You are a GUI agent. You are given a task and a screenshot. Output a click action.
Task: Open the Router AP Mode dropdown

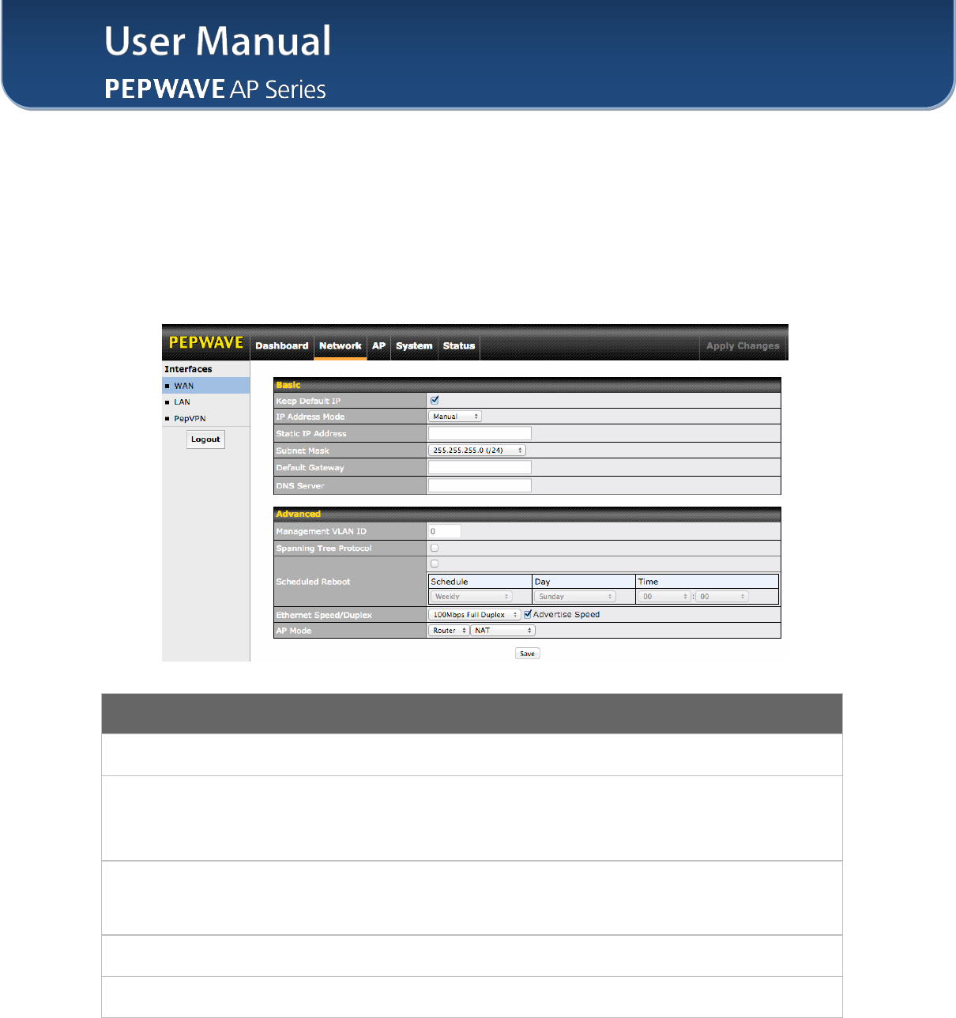click(x=450, y=631)
